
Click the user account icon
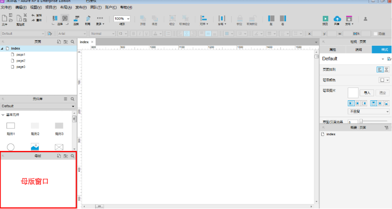[x=365, y=19]
